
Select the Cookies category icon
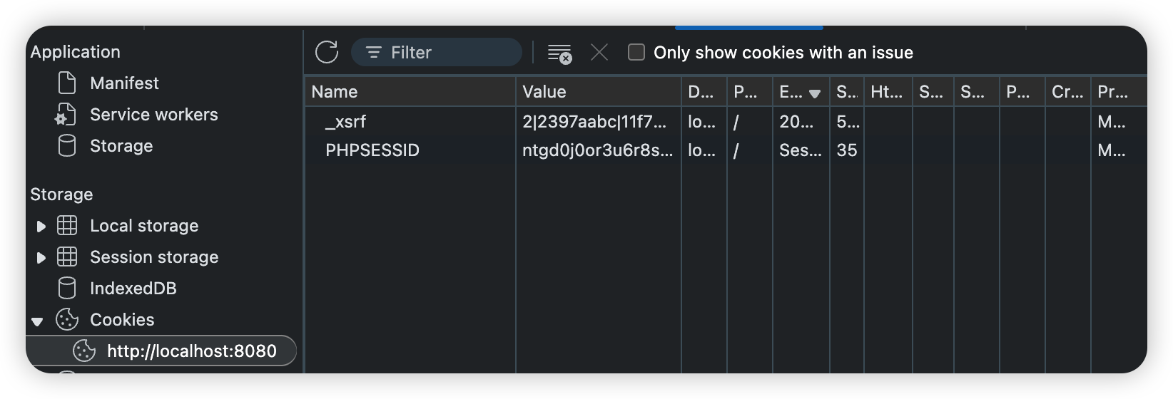[67, 319]
